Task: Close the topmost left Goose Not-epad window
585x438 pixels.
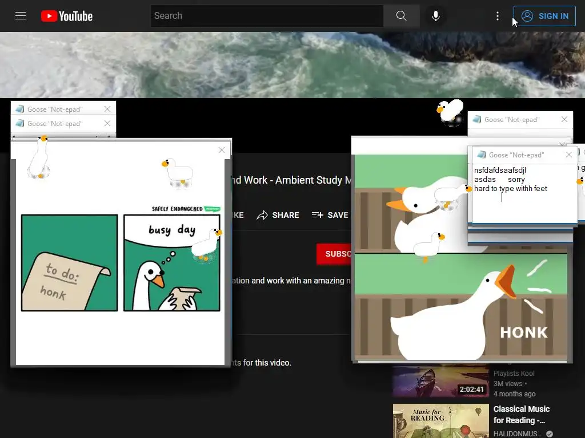Action: [x=107, y=109]
